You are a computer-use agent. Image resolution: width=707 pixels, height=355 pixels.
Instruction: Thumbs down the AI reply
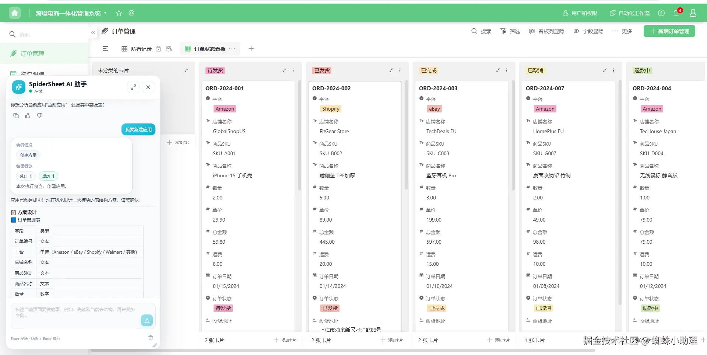point(39,116)
